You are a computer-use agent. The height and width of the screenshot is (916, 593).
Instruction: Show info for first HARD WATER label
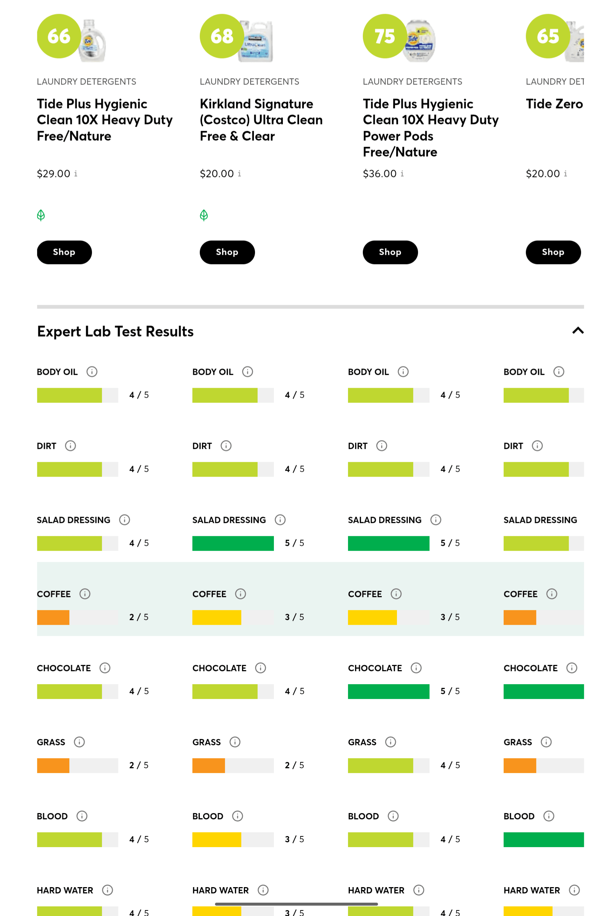[x=107, y=890]
